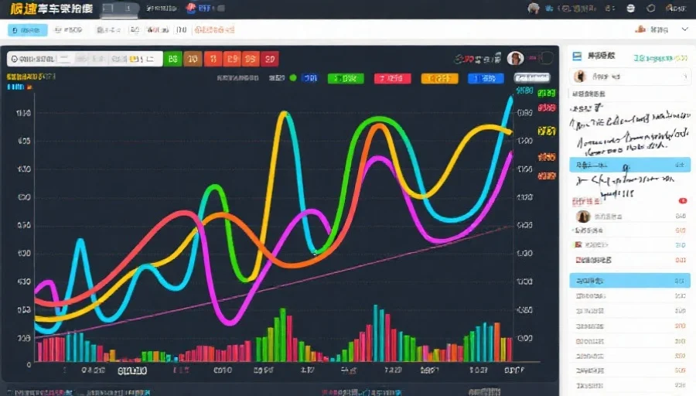The height and width of the screenshot is (396, 696).
Task: Click the contact avatar in right sidebar list
Action: 583,217
